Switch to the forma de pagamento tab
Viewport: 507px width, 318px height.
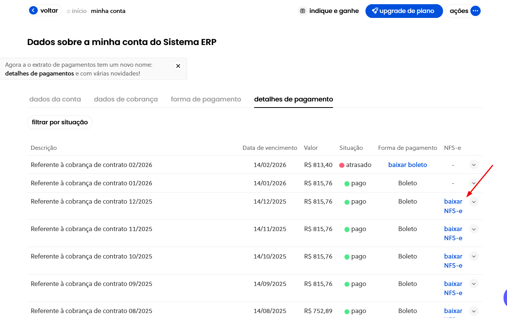coord(206,99)
